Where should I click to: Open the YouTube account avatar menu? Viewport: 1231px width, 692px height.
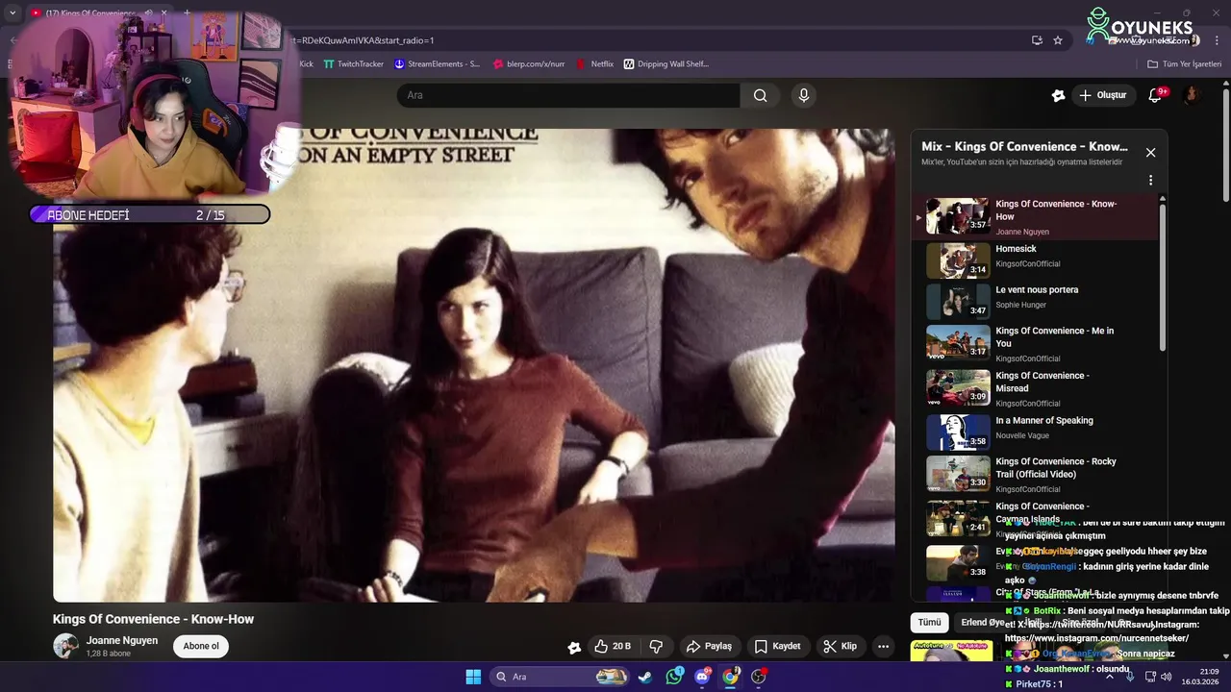[x=1192, y=95]
